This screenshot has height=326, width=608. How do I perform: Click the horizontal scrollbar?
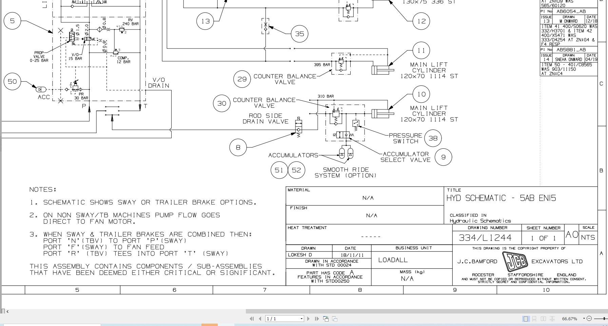[427, 311]
